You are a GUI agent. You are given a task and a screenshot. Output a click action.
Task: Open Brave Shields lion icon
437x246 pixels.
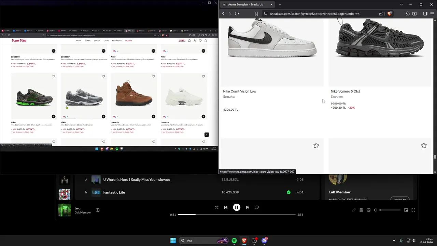click(x=390, y=14)
